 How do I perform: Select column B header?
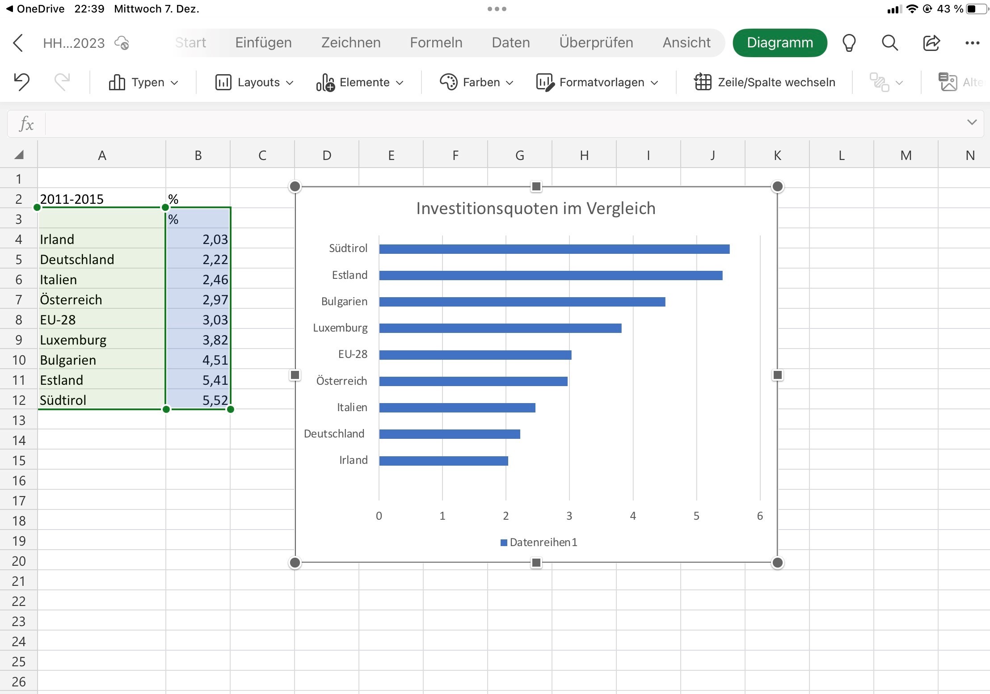point(198,155)
